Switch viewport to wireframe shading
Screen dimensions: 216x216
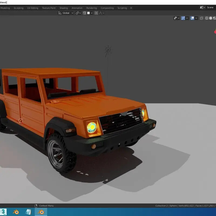(x=207, y=18)
